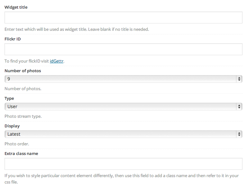The image size is (247, 189).
Task: Open the Display dropdown showing Latest
Action: click(x=123, y=134)
